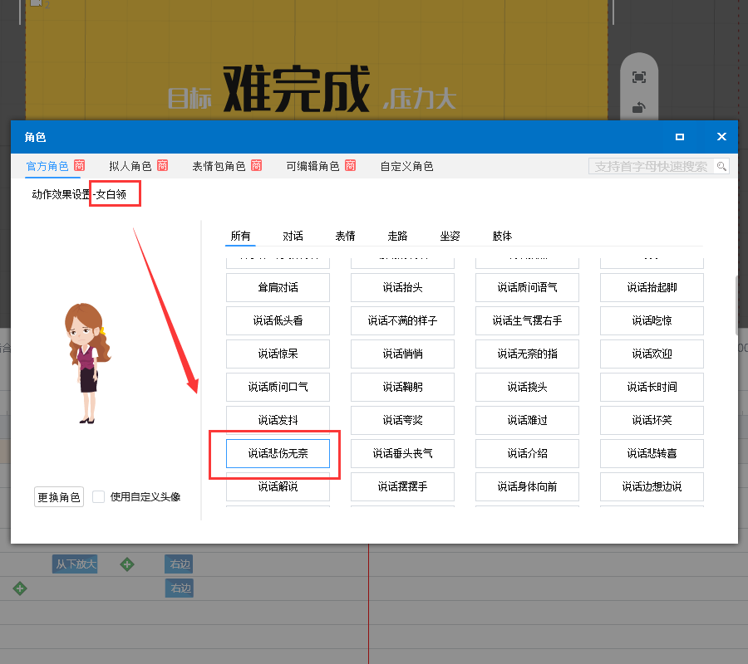
Task: Choose the 说话质问语气 action
Action: point(527,287)
